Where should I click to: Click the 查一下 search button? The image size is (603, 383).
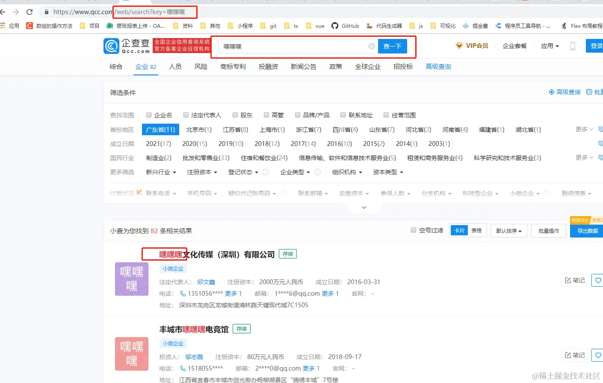(393, 46)
